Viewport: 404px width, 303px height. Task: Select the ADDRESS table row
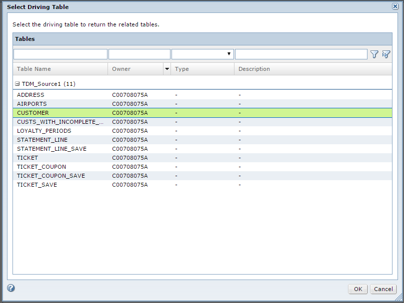click(x=202, y=95)
